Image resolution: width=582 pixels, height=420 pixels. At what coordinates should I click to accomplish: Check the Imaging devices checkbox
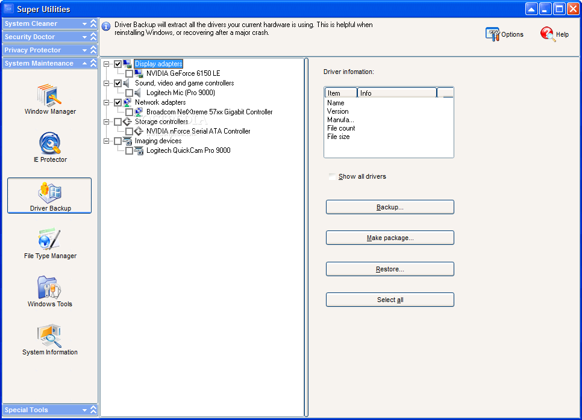point(117,141)
